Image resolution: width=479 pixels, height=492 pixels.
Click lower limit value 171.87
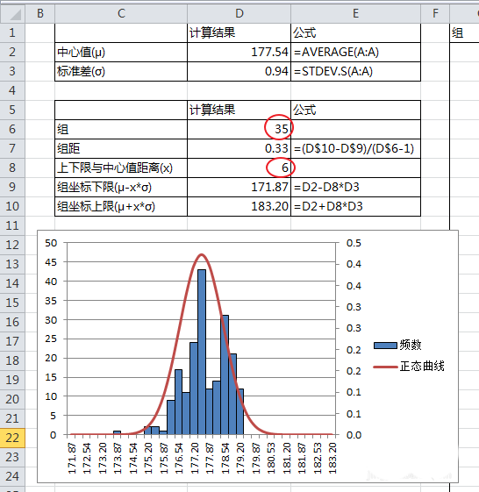239,188
